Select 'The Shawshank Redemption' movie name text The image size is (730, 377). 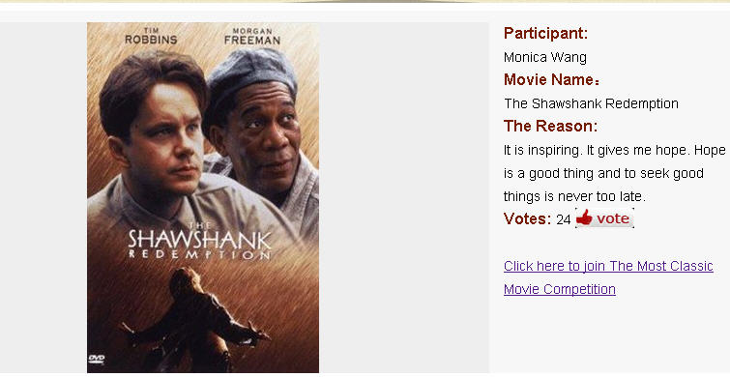click(591, 103)
